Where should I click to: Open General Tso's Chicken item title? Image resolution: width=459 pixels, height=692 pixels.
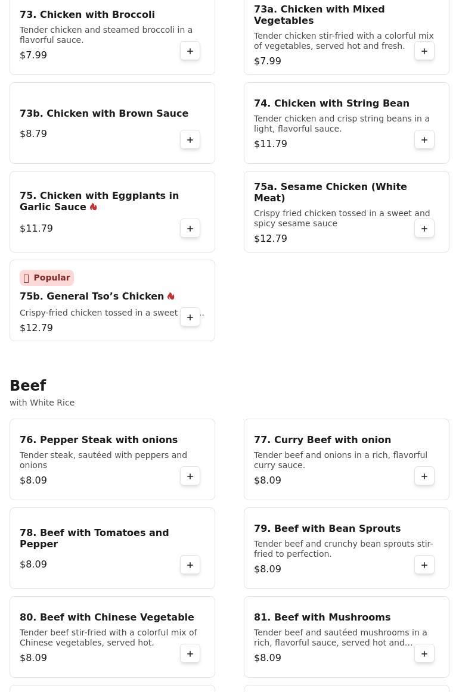point(92,296)
